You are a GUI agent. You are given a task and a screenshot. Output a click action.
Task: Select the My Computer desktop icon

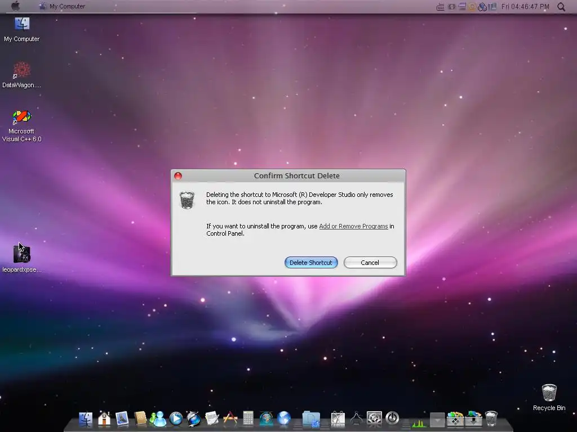point(22,29)
